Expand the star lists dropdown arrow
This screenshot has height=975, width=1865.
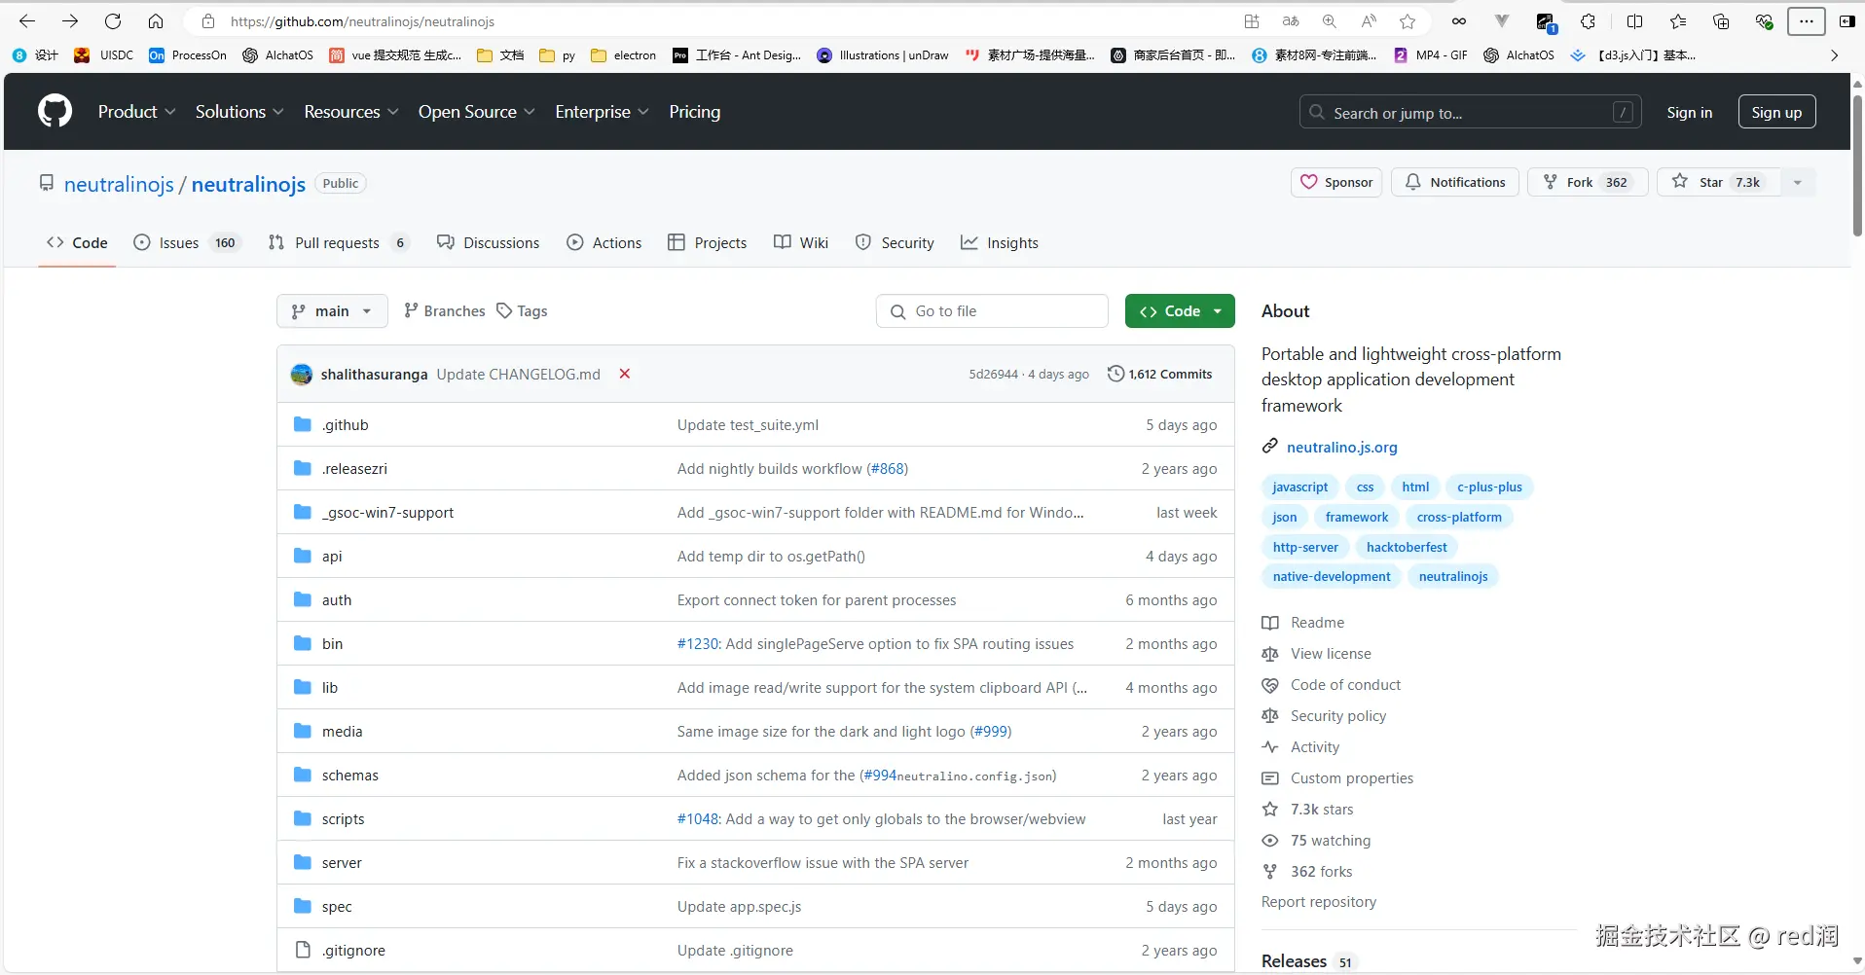1798,182
